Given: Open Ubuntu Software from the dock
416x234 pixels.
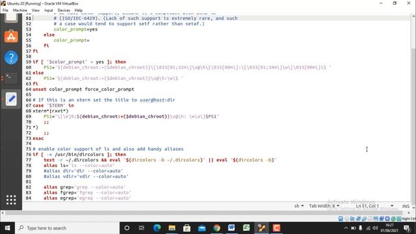Looking at the screenshot, I should point(11,36).
